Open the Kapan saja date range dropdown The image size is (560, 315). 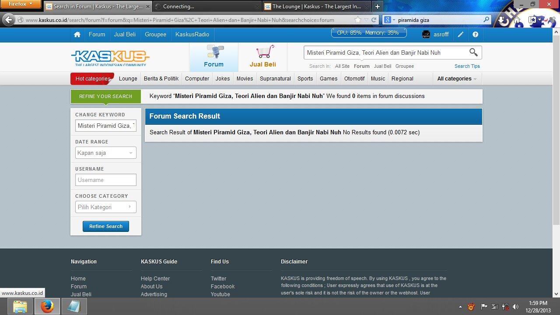pyautogui.click(x=105, y=153)
